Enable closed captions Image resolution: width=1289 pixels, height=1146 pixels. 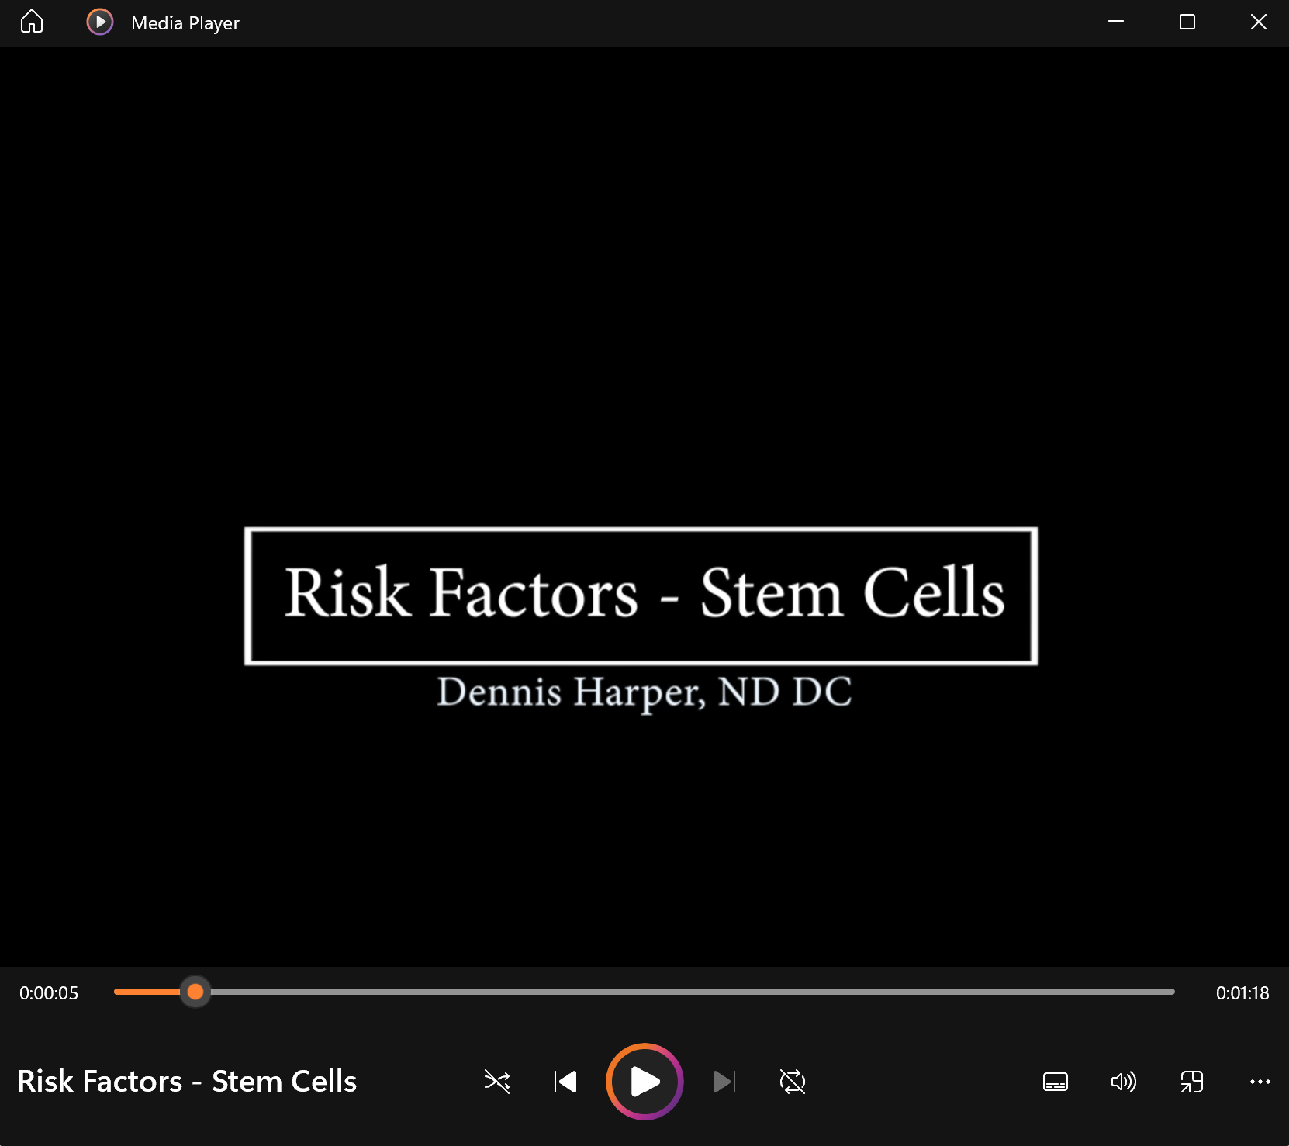[1055, 1082]
